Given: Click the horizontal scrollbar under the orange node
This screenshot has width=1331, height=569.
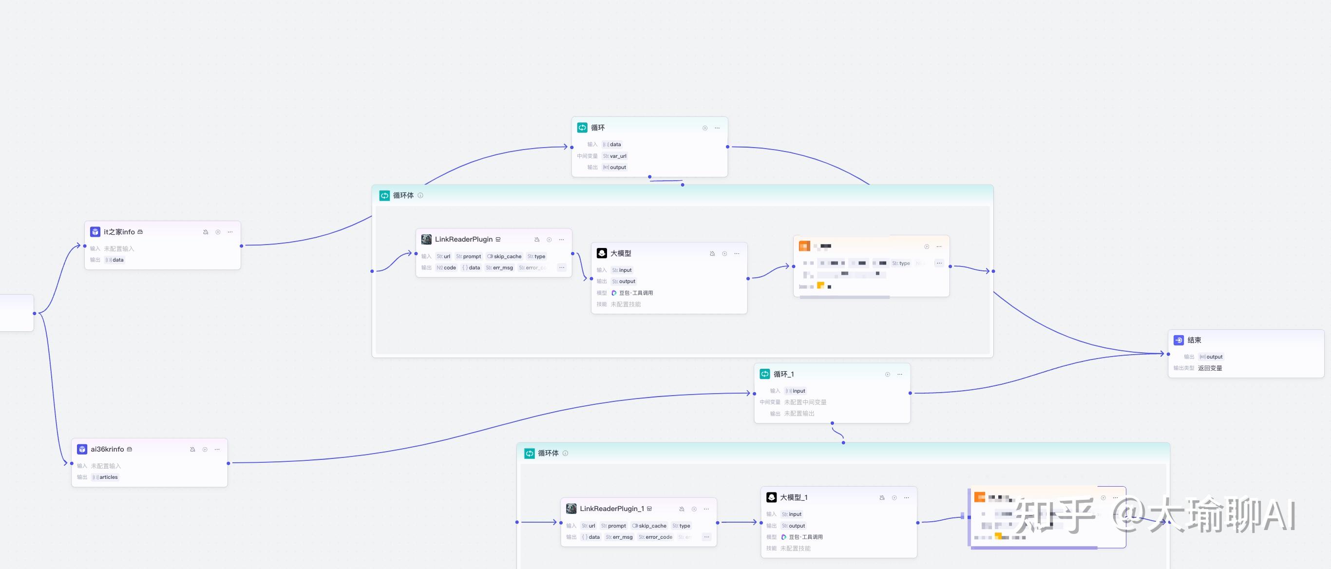Looking at the screenshot, I should coord(844,297).
